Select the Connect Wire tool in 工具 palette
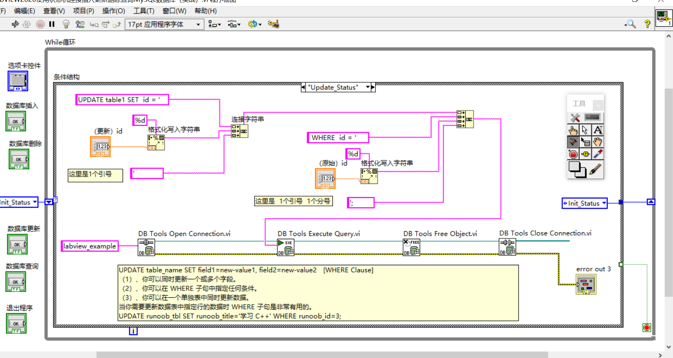Screen dimensions: 673x358 tap(573, 142)
